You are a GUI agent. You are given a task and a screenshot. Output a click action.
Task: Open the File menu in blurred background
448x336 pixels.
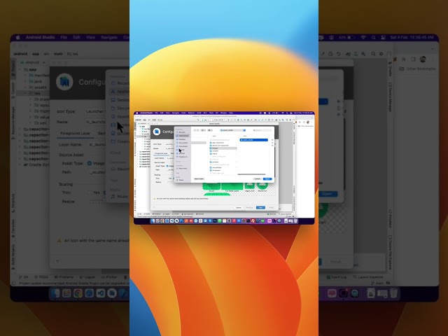point(64,37)
